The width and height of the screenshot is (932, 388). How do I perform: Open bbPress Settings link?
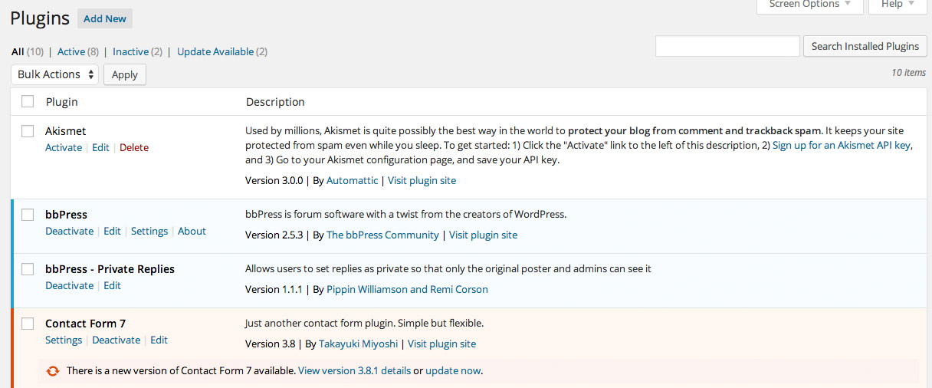click(x=149, y=231)
